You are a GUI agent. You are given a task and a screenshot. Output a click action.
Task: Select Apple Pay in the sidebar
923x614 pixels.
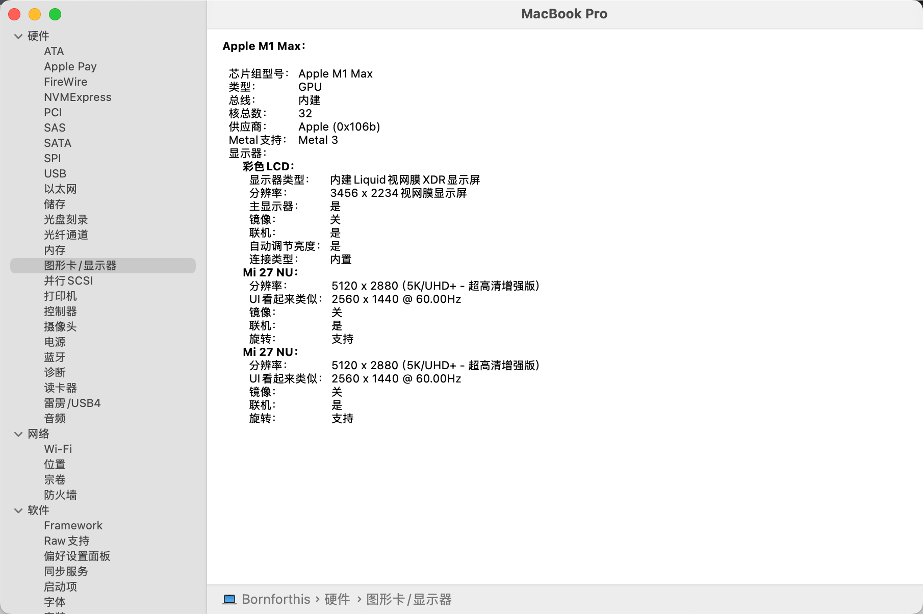pyautogui.click(x=70, y=67)
